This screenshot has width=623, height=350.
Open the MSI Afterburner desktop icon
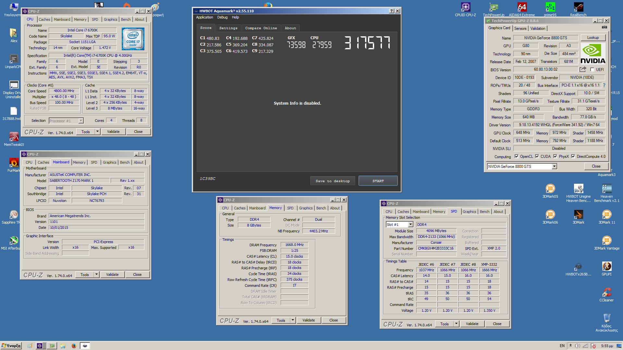tap(10, 243)
